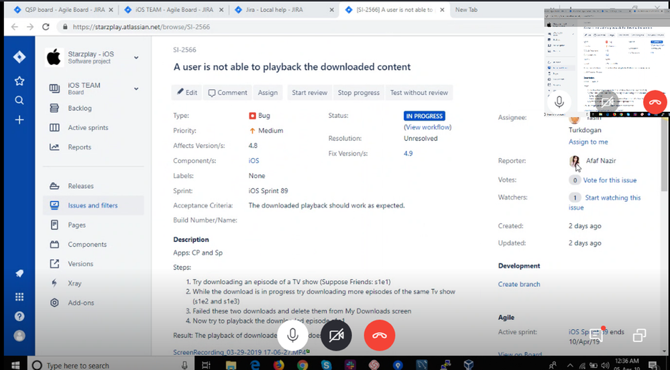The image size is (670, 370).
Task: Reload the page with the browser refresh icon
Action: tap(46, 27)
